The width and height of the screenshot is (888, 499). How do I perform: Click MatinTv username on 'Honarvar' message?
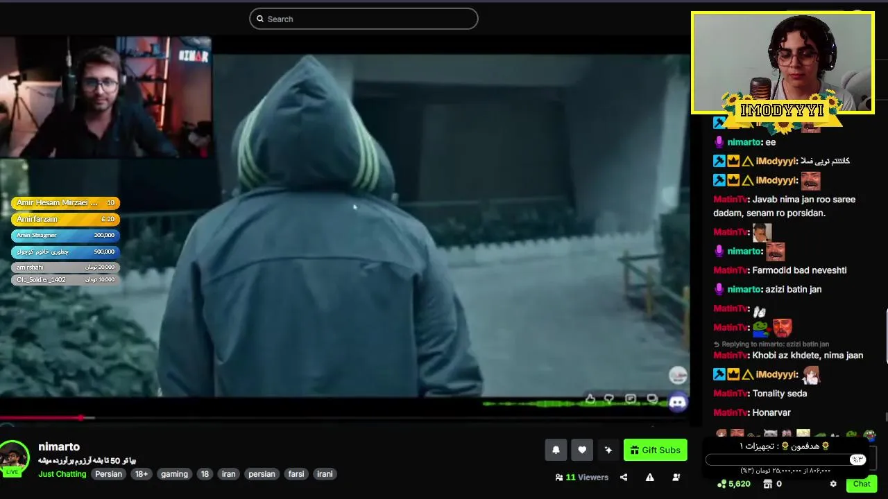[x=731, y=412]
